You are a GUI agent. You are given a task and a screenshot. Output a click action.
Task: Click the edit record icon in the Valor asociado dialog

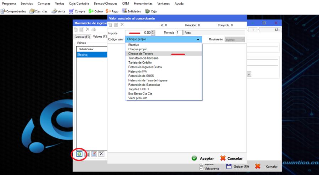[x=116, y=25]
